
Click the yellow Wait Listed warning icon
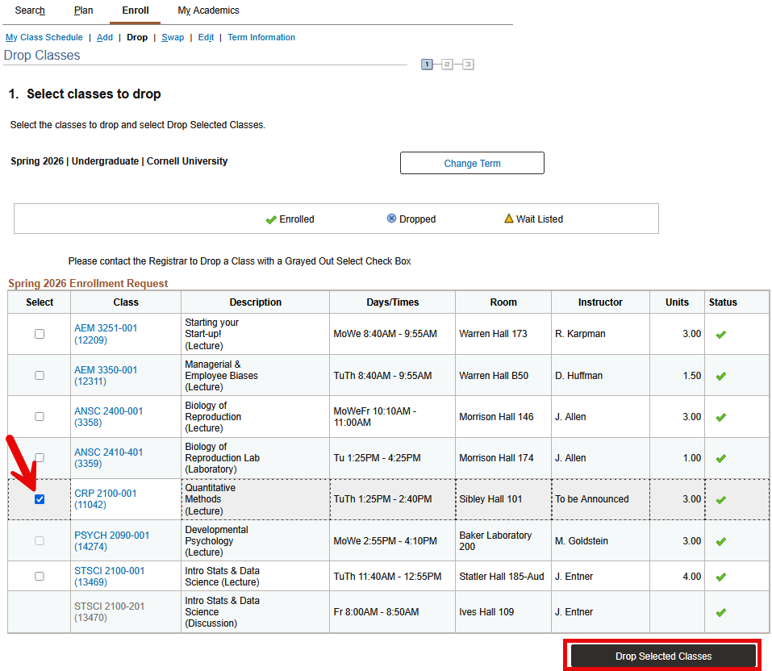click(x=509, y=219)
